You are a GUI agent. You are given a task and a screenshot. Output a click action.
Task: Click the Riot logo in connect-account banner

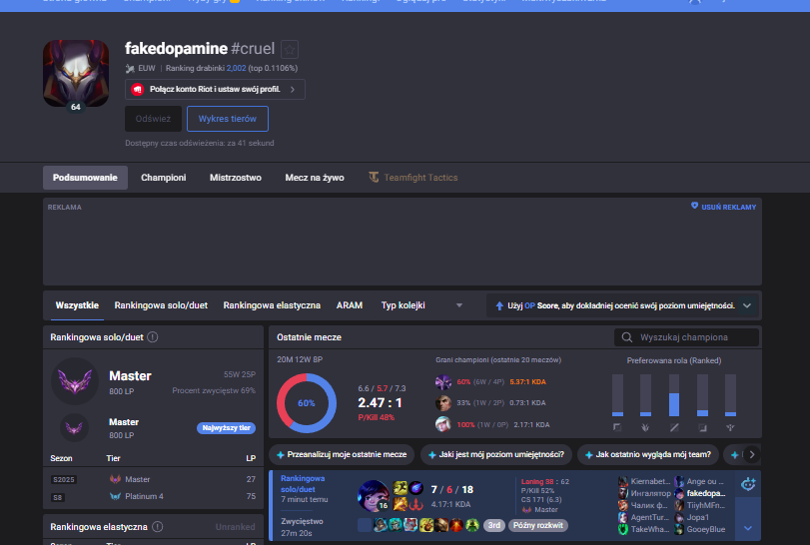tap(138, 89)
